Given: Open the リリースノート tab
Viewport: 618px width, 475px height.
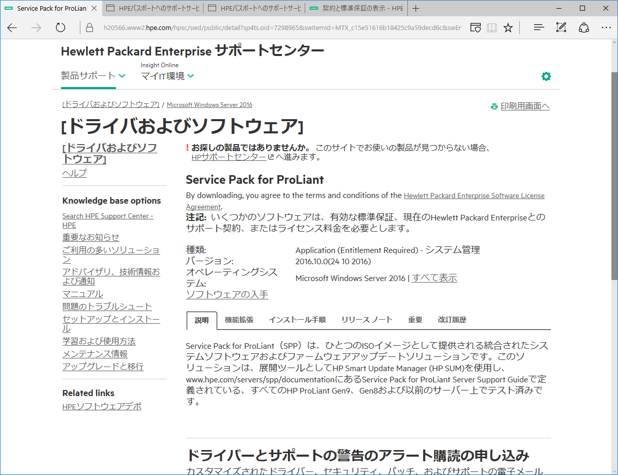Looking at the screenshot, I should 367,320.
